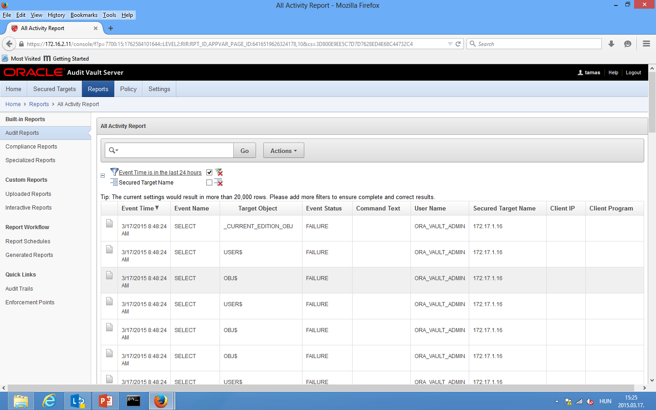This screenshot has height=410, width=656.
Task: Open Report Schedules
Action: [28, 241]
